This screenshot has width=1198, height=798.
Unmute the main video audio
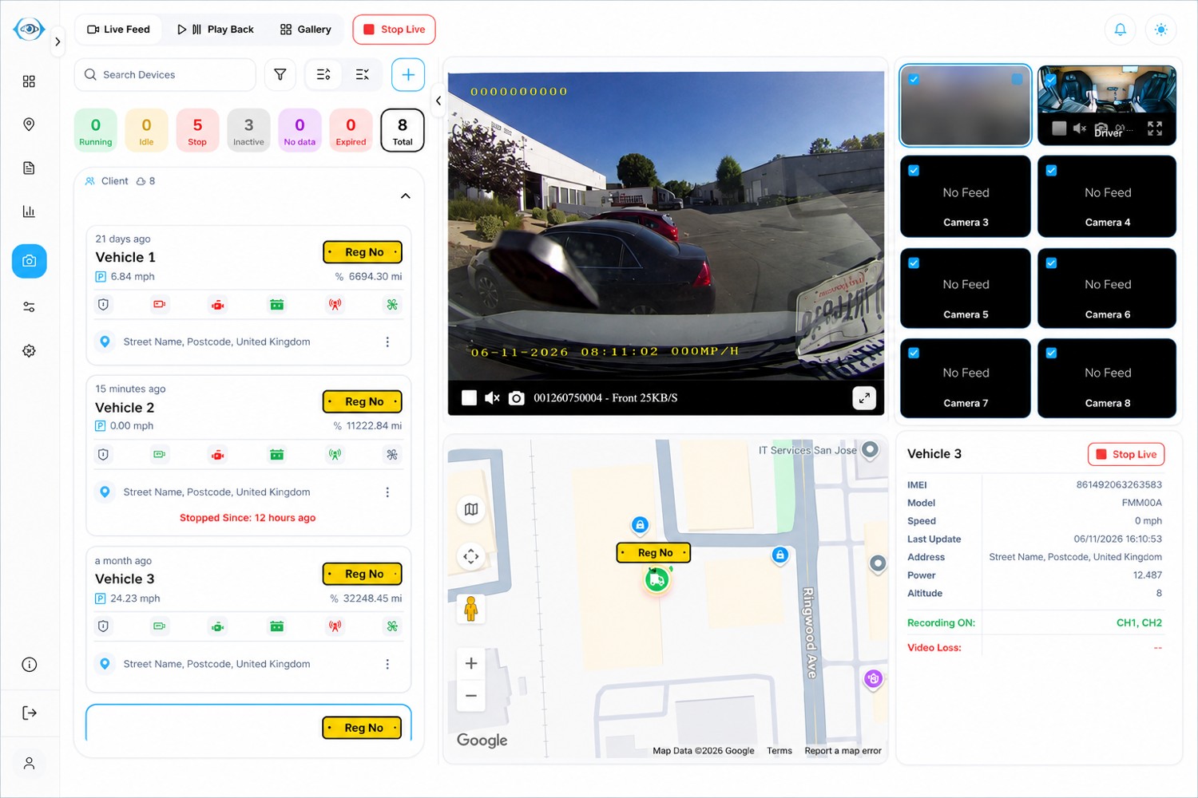click(x=492, y=397)
